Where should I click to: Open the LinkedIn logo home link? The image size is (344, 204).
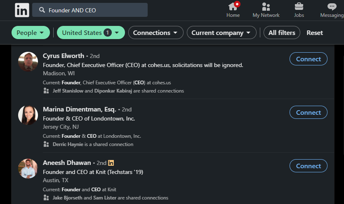pos(22,10)
